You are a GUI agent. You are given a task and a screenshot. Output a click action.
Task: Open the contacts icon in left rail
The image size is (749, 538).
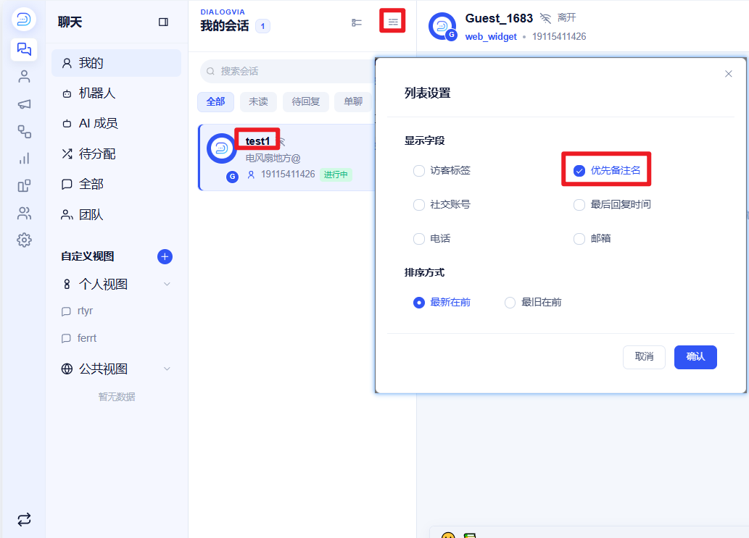coord(24,76)
